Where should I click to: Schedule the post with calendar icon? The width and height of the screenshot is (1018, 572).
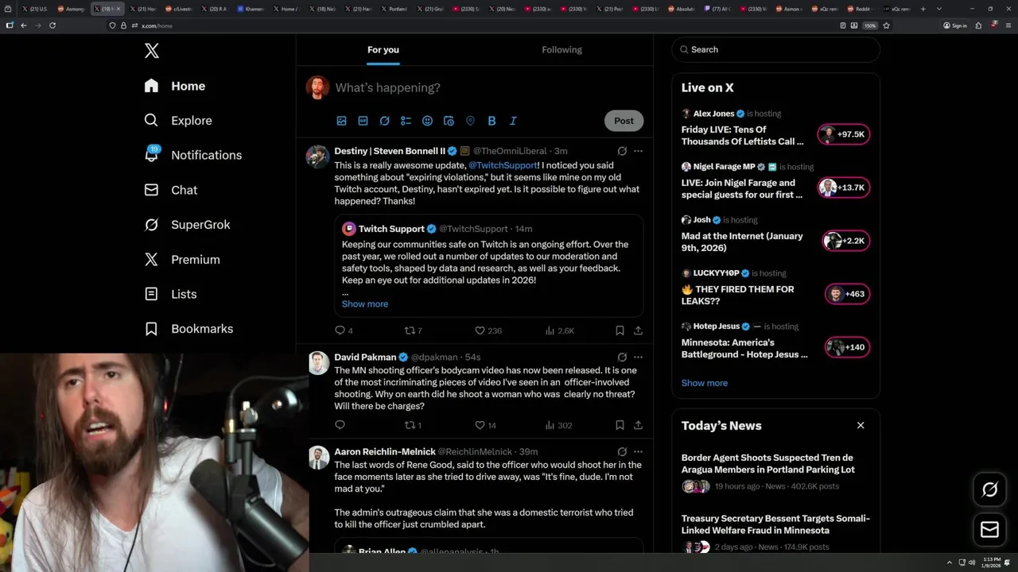[449, 121]
